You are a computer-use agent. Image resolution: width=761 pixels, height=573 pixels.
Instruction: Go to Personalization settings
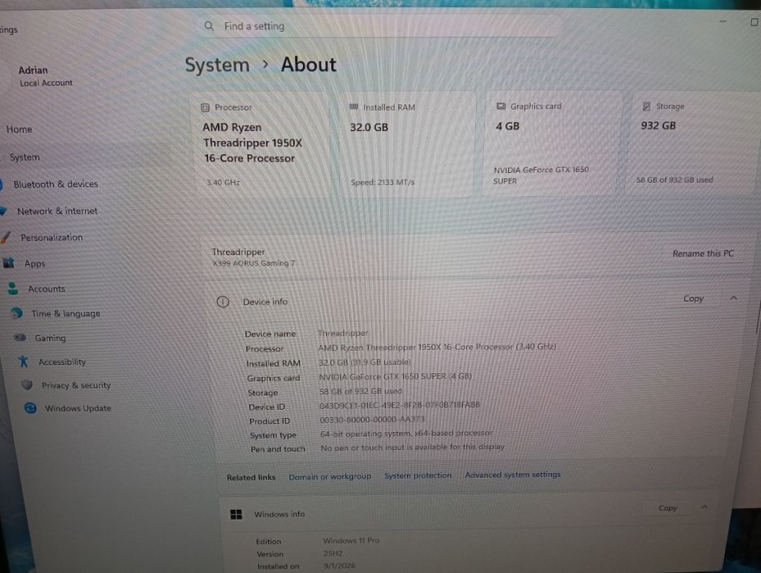(x=52, y=238)
